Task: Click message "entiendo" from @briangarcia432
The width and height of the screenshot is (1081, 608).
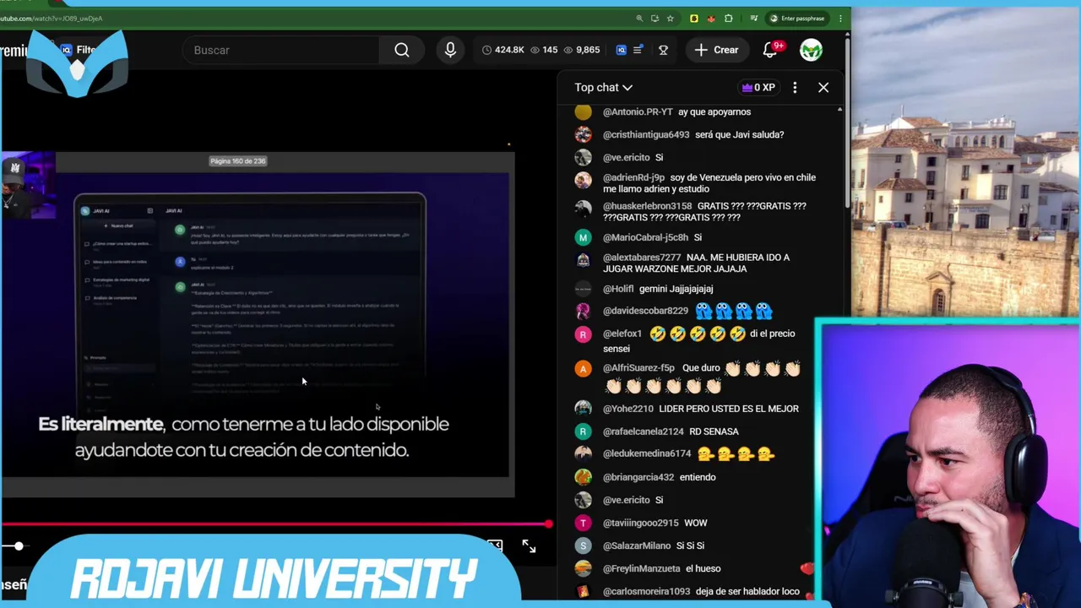Action: coord(698,477)
